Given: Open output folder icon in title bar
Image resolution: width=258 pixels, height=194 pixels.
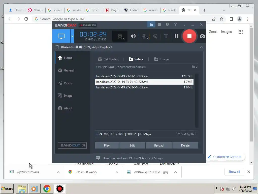Looking at the screenshot, I should pos(159,25).
